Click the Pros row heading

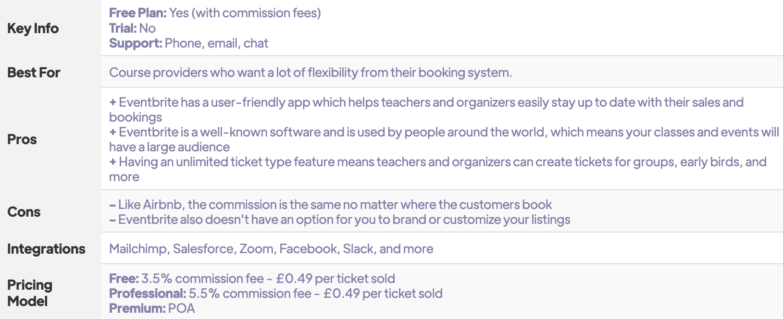click(22, 139)
